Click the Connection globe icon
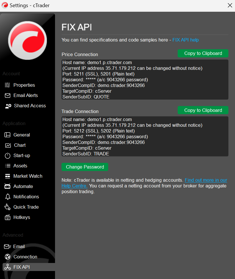This screenshot has width=235, height=279. pyautogui.click(x=7, y=257)
